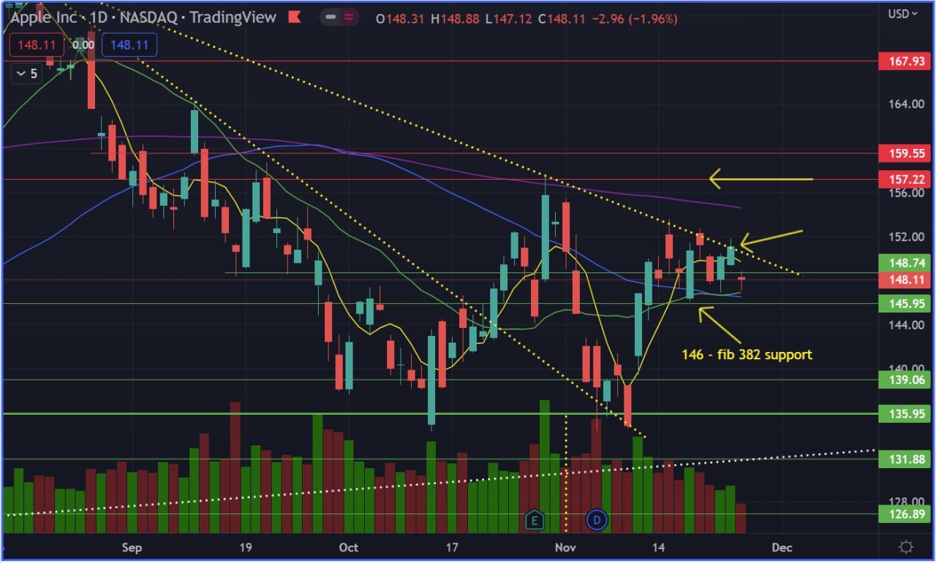Viewport: 936px width, 563px height.
Task: Click the 19 date label on the time axis
Action: pyautogui.click(x=245, y=548)
